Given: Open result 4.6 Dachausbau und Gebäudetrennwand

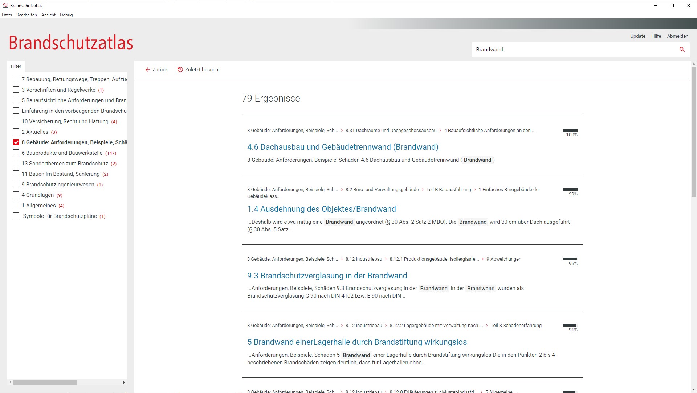Looking at the screenshot, I should click(342, 147).
